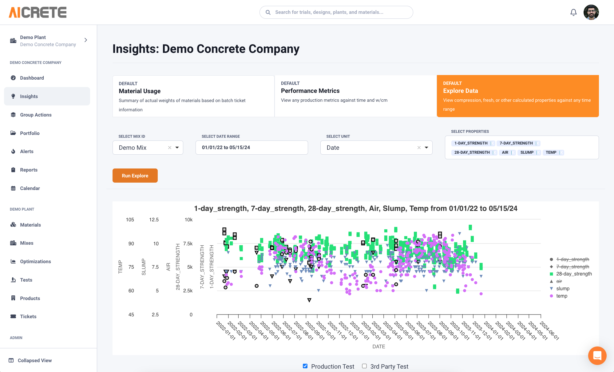Click the 28-day_strength green legend swatch
The height and width of the screenshot is (372, 614).
click(551, 274)
